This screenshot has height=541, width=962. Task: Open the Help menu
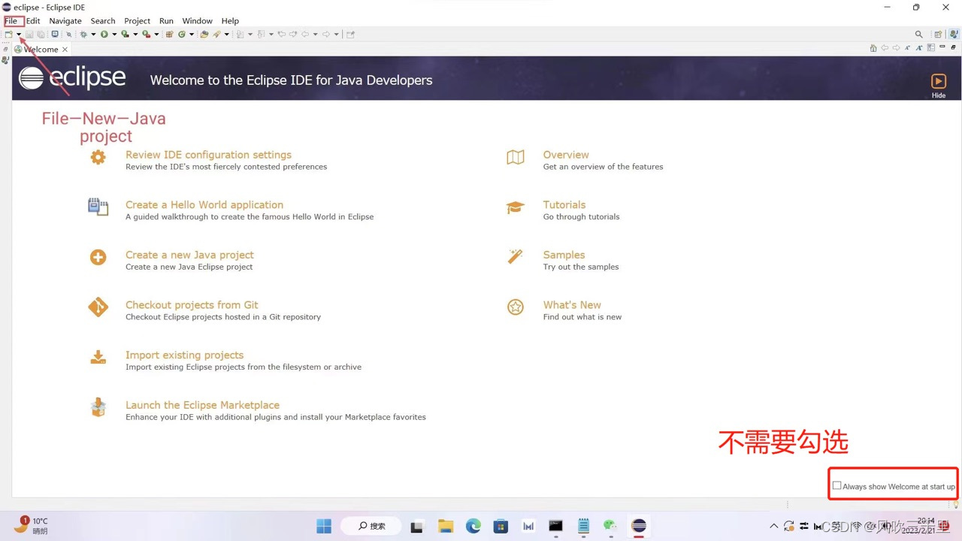(230, 21)
